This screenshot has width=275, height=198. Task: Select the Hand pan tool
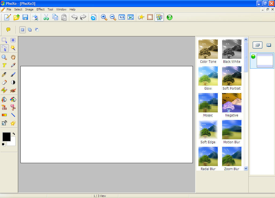(x=13, y=57)
